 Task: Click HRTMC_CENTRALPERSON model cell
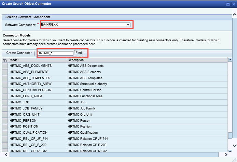coord(37,90)
